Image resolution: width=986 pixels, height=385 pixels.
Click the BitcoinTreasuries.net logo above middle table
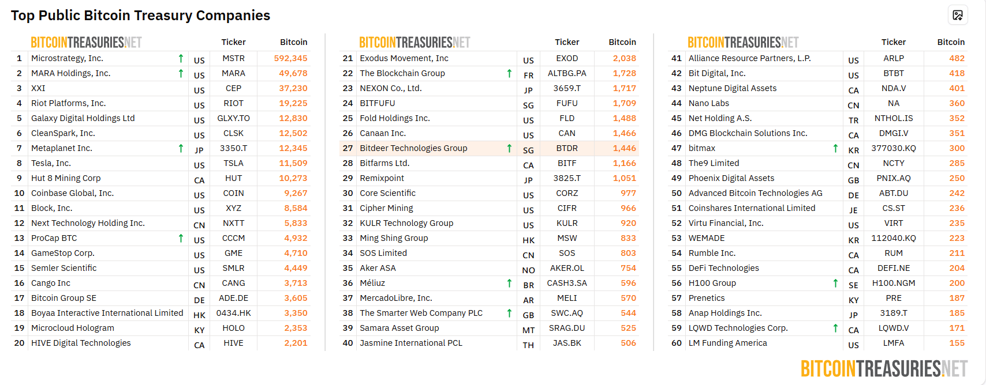(x=414, y=43)
